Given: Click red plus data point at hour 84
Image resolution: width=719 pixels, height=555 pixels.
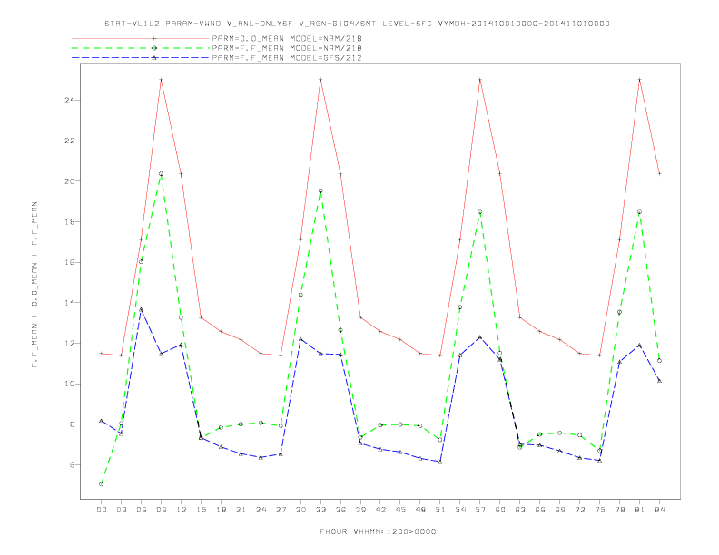Looking at the screenshot, I should [659, 173].
